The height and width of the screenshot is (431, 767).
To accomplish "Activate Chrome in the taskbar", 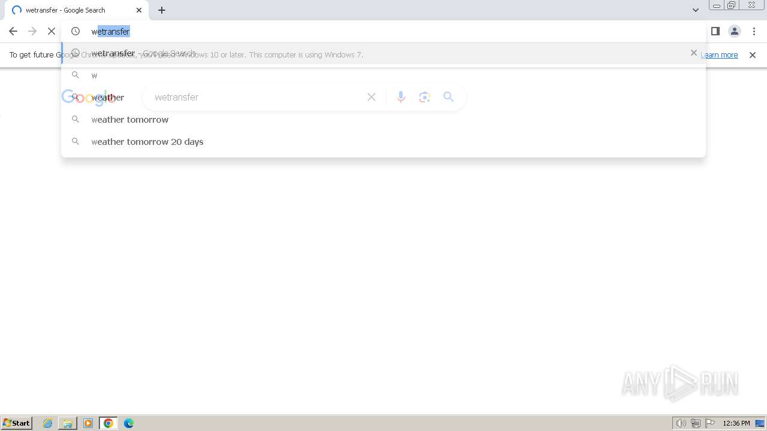I will click(x=108, y=423).
